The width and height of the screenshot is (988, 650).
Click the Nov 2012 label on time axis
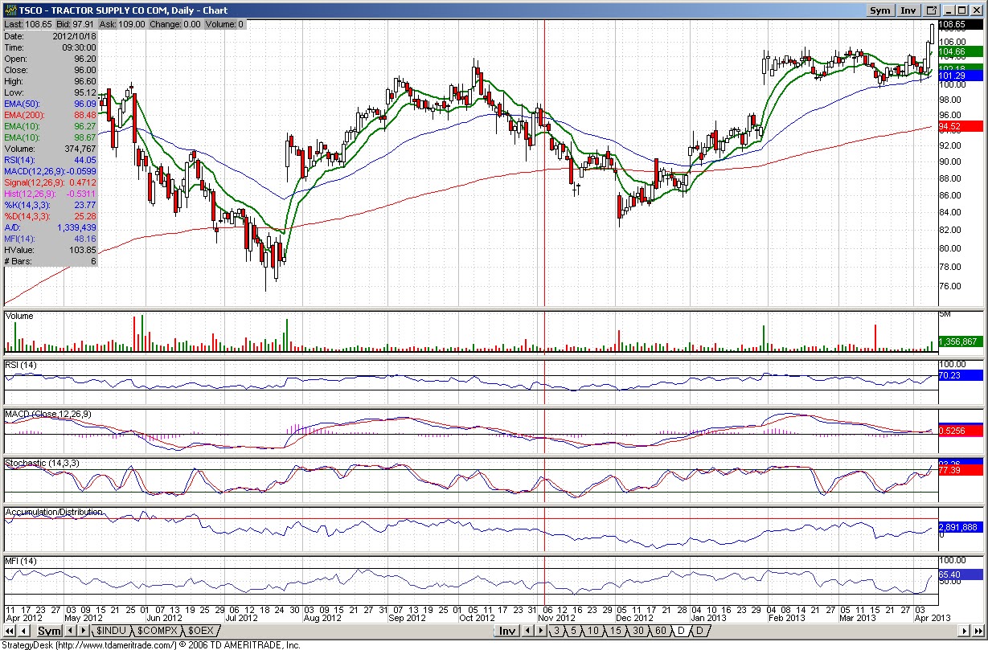coord(556,617)
